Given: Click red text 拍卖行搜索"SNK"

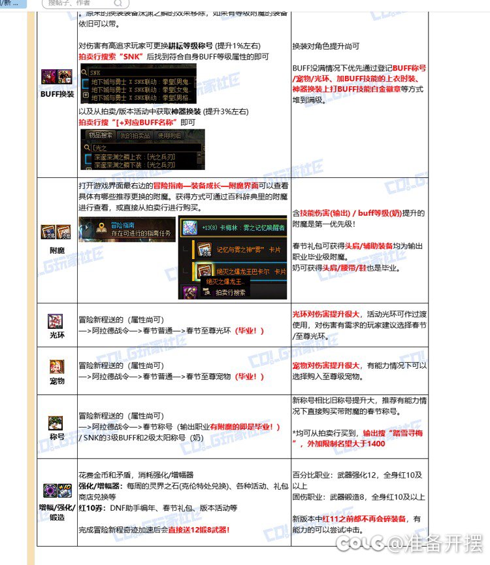Looking at the screenshot, I should click(111, 57).
